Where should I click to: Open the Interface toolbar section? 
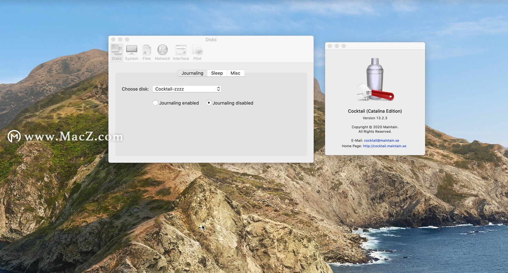click(181, 52)
